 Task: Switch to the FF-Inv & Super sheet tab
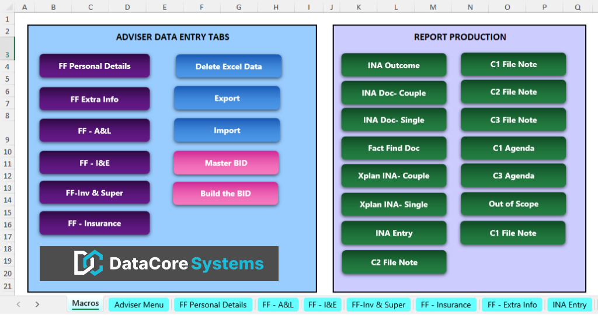point(378,304)
